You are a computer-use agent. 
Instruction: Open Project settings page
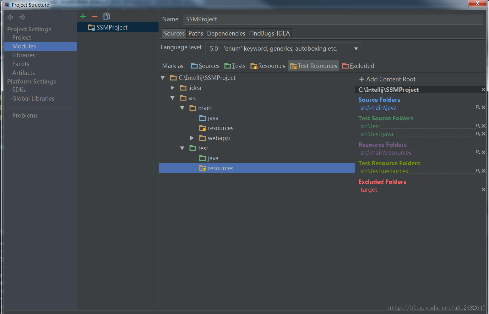click(x=22, y=37)
